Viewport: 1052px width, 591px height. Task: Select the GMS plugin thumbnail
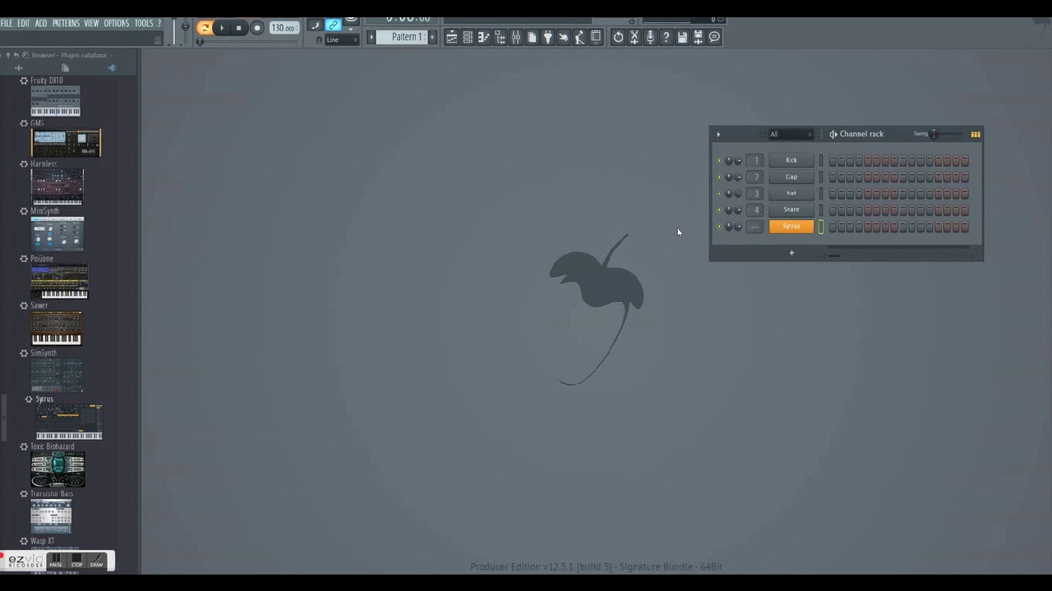(66, 143)
